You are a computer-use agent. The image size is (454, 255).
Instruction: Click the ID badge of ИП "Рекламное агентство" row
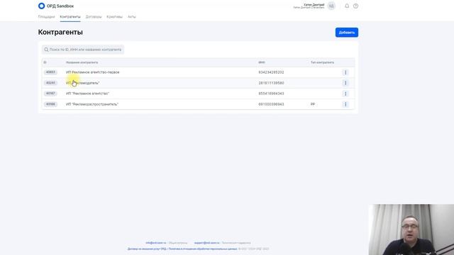[50, 93]
